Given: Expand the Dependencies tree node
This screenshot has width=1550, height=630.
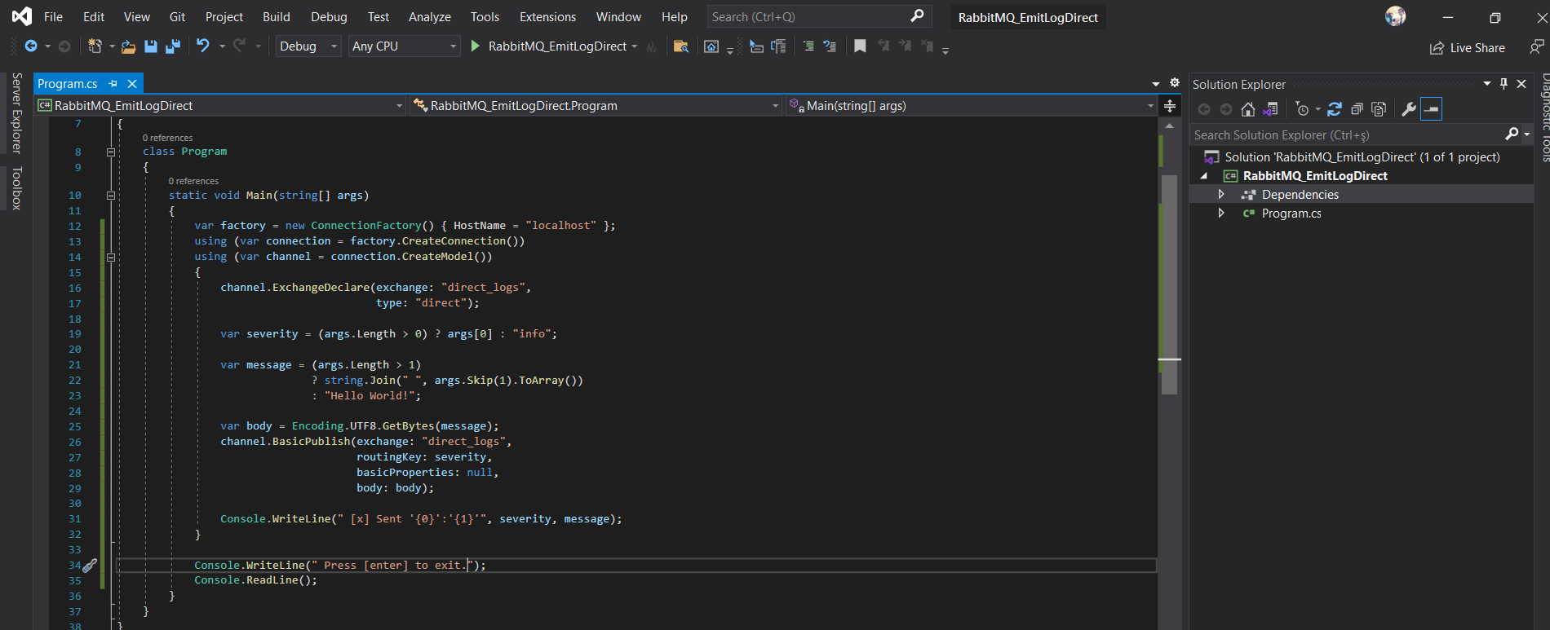Looking at the screenshot, I should point(1221,195).
